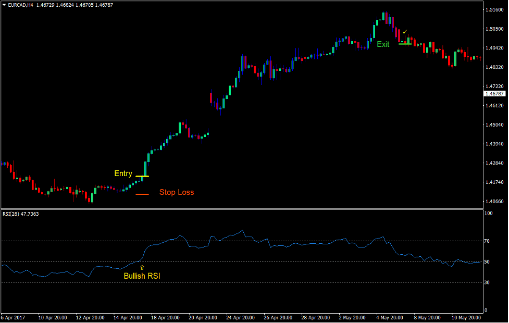Select the orange Stop Loss line marker
This screenshot has width=509, height=323.
(142, 194)
